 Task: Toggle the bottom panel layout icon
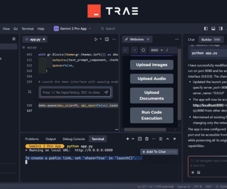click(x=213, y=29)
